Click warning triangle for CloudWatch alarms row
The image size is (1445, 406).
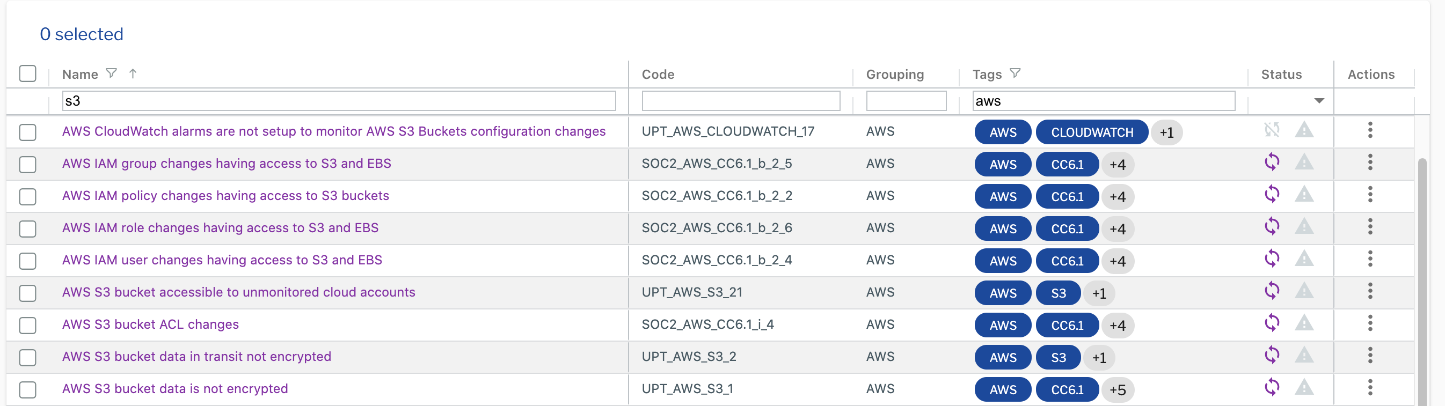1304,130
